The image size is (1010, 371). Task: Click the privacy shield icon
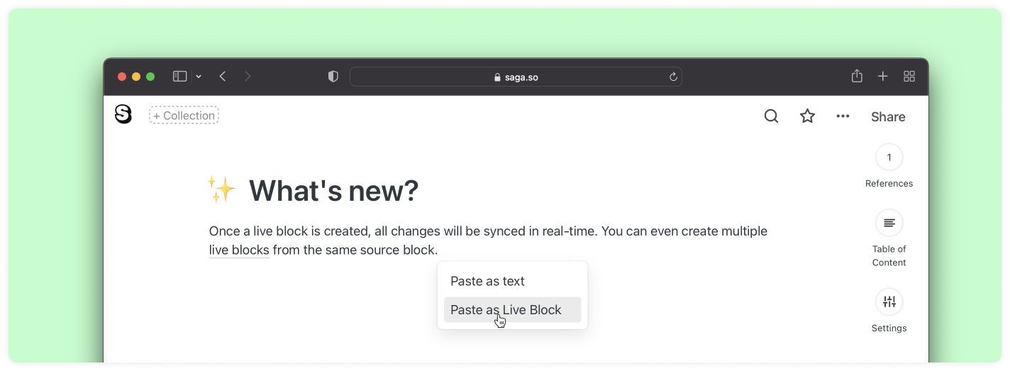coord(333,77)
